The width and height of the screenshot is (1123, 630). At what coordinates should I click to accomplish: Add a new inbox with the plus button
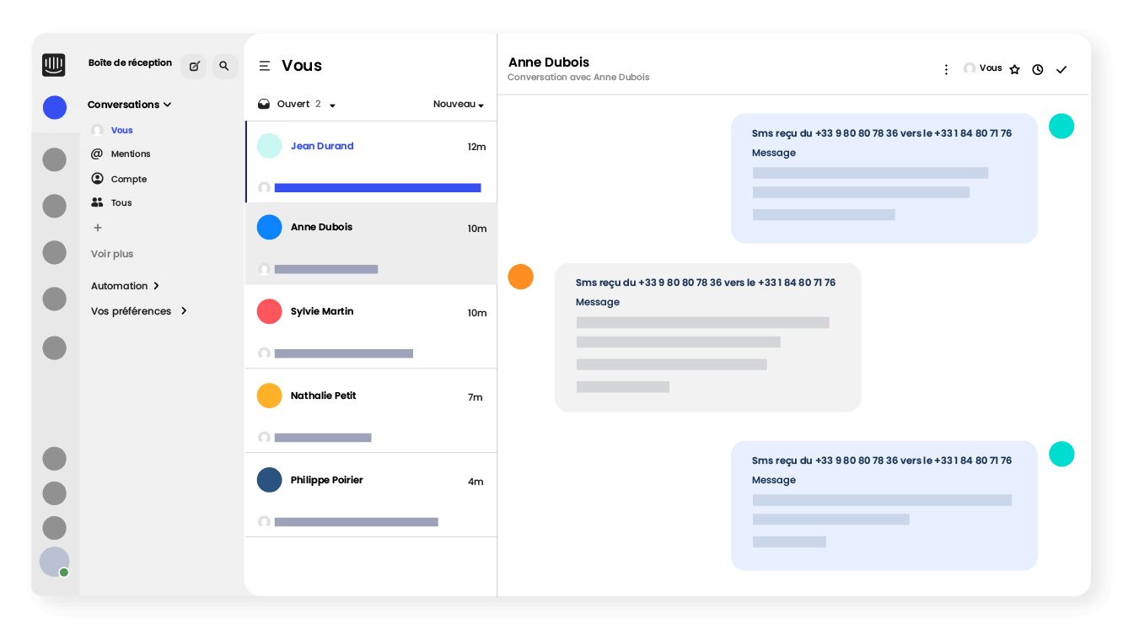coord(97,228)
